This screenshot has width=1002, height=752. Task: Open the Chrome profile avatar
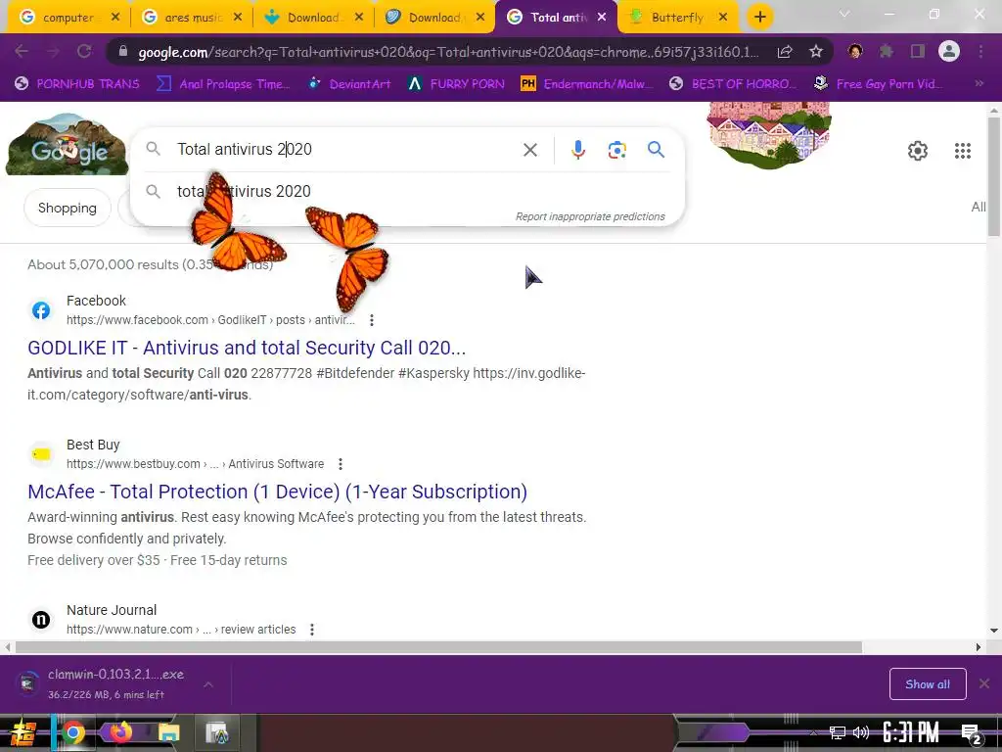[x=949, y=51]
